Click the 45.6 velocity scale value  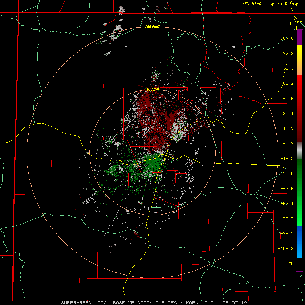(288, 98)
